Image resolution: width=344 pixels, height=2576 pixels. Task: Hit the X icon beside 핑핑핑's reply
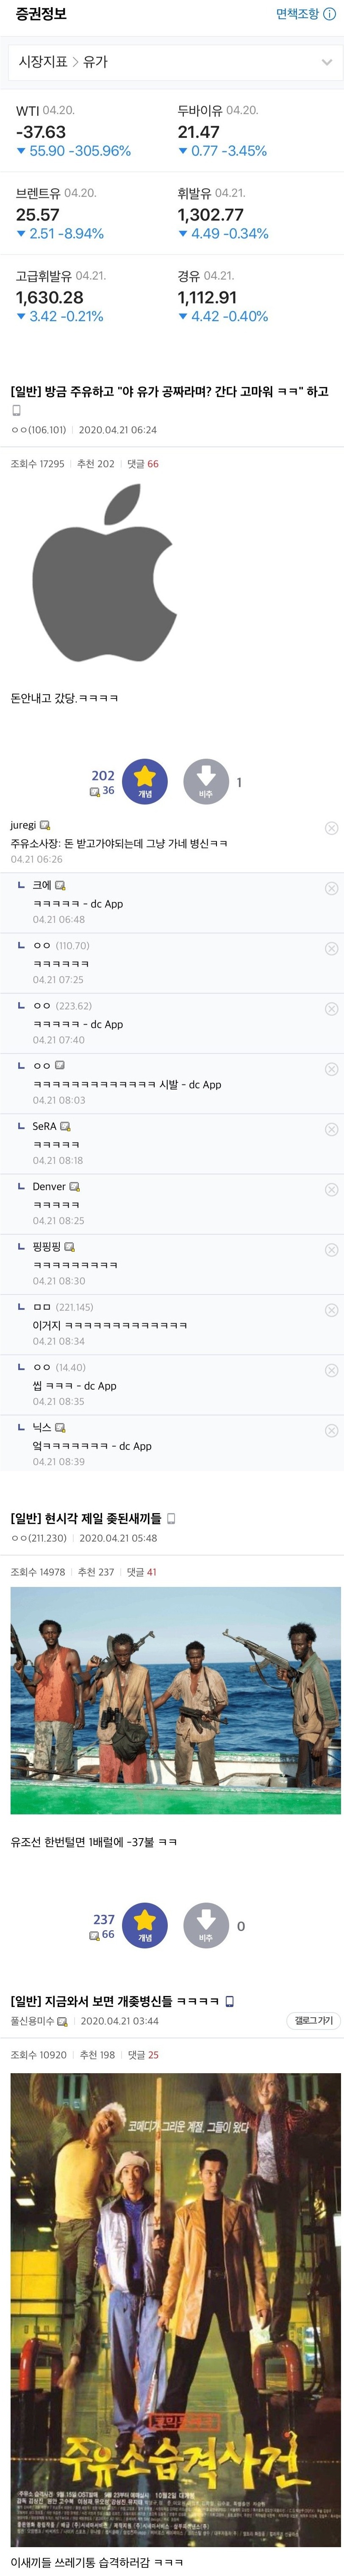(331, 1250)
